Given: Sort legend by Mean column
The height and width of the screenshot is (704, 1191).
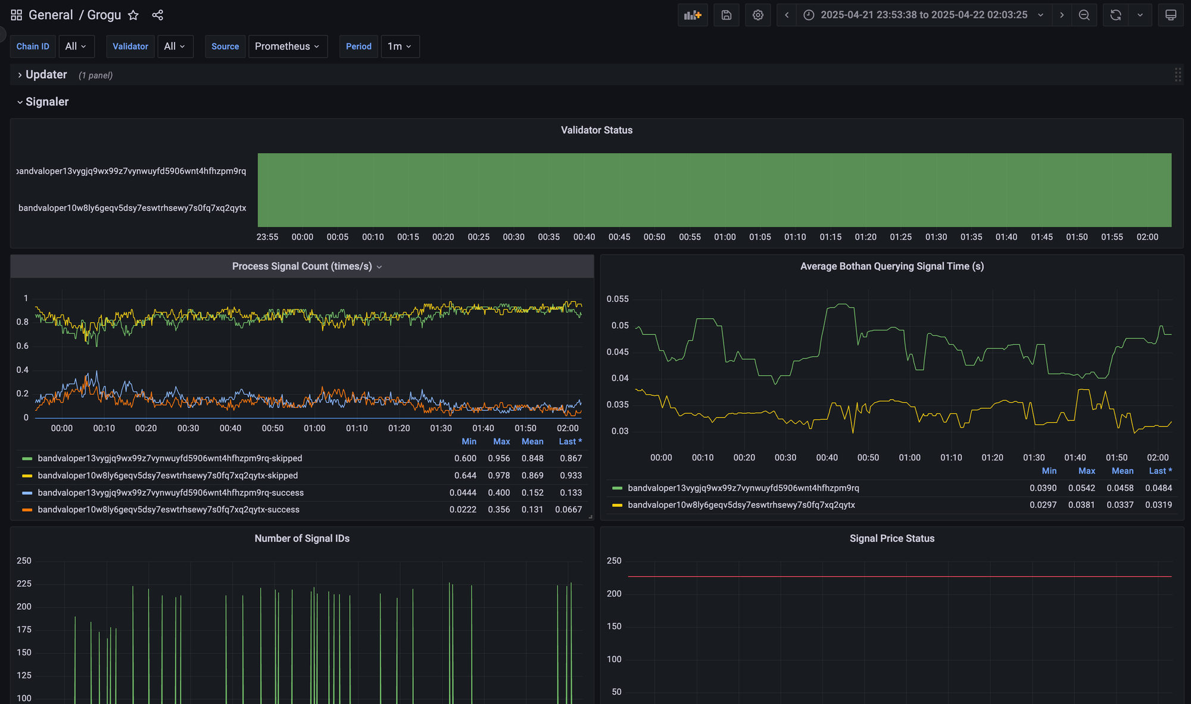Looking at the screenshot, I should tap(532, 441).
